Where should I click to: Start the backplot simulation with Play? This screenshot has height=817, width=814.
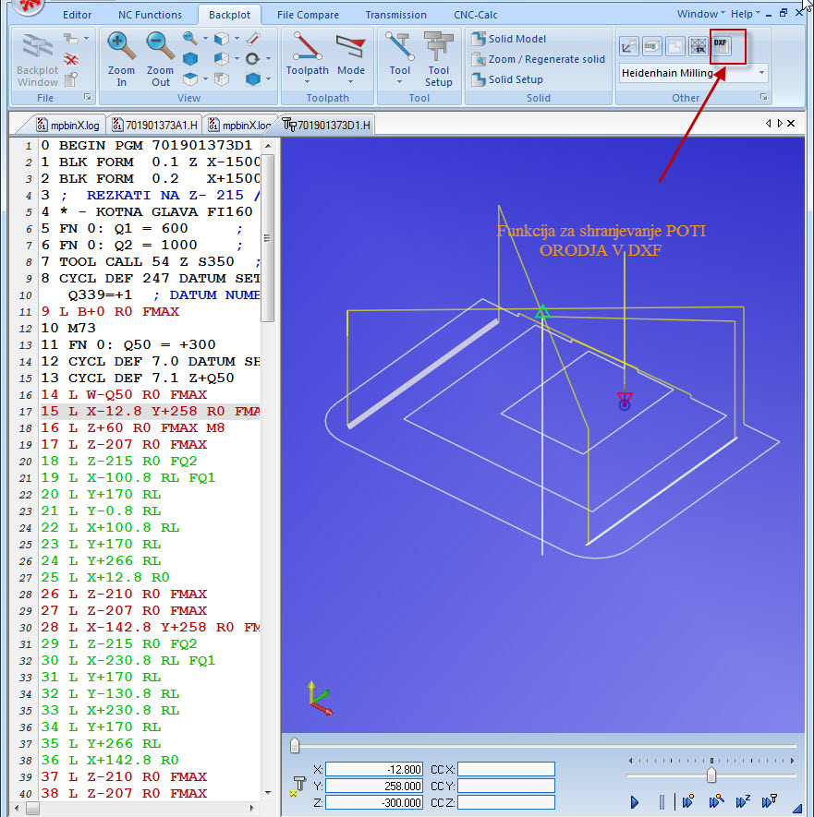634,802
